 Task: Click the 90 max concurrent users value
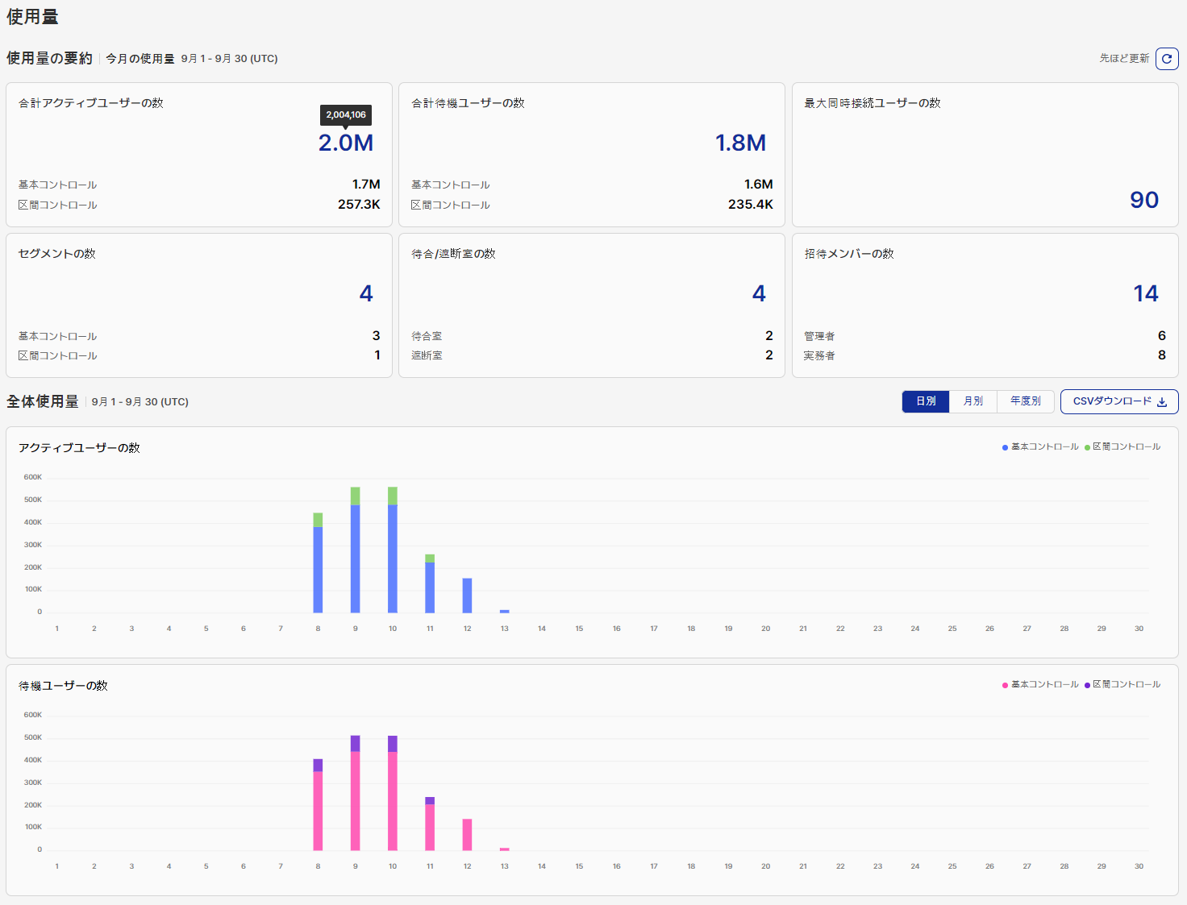[1143, 200]
